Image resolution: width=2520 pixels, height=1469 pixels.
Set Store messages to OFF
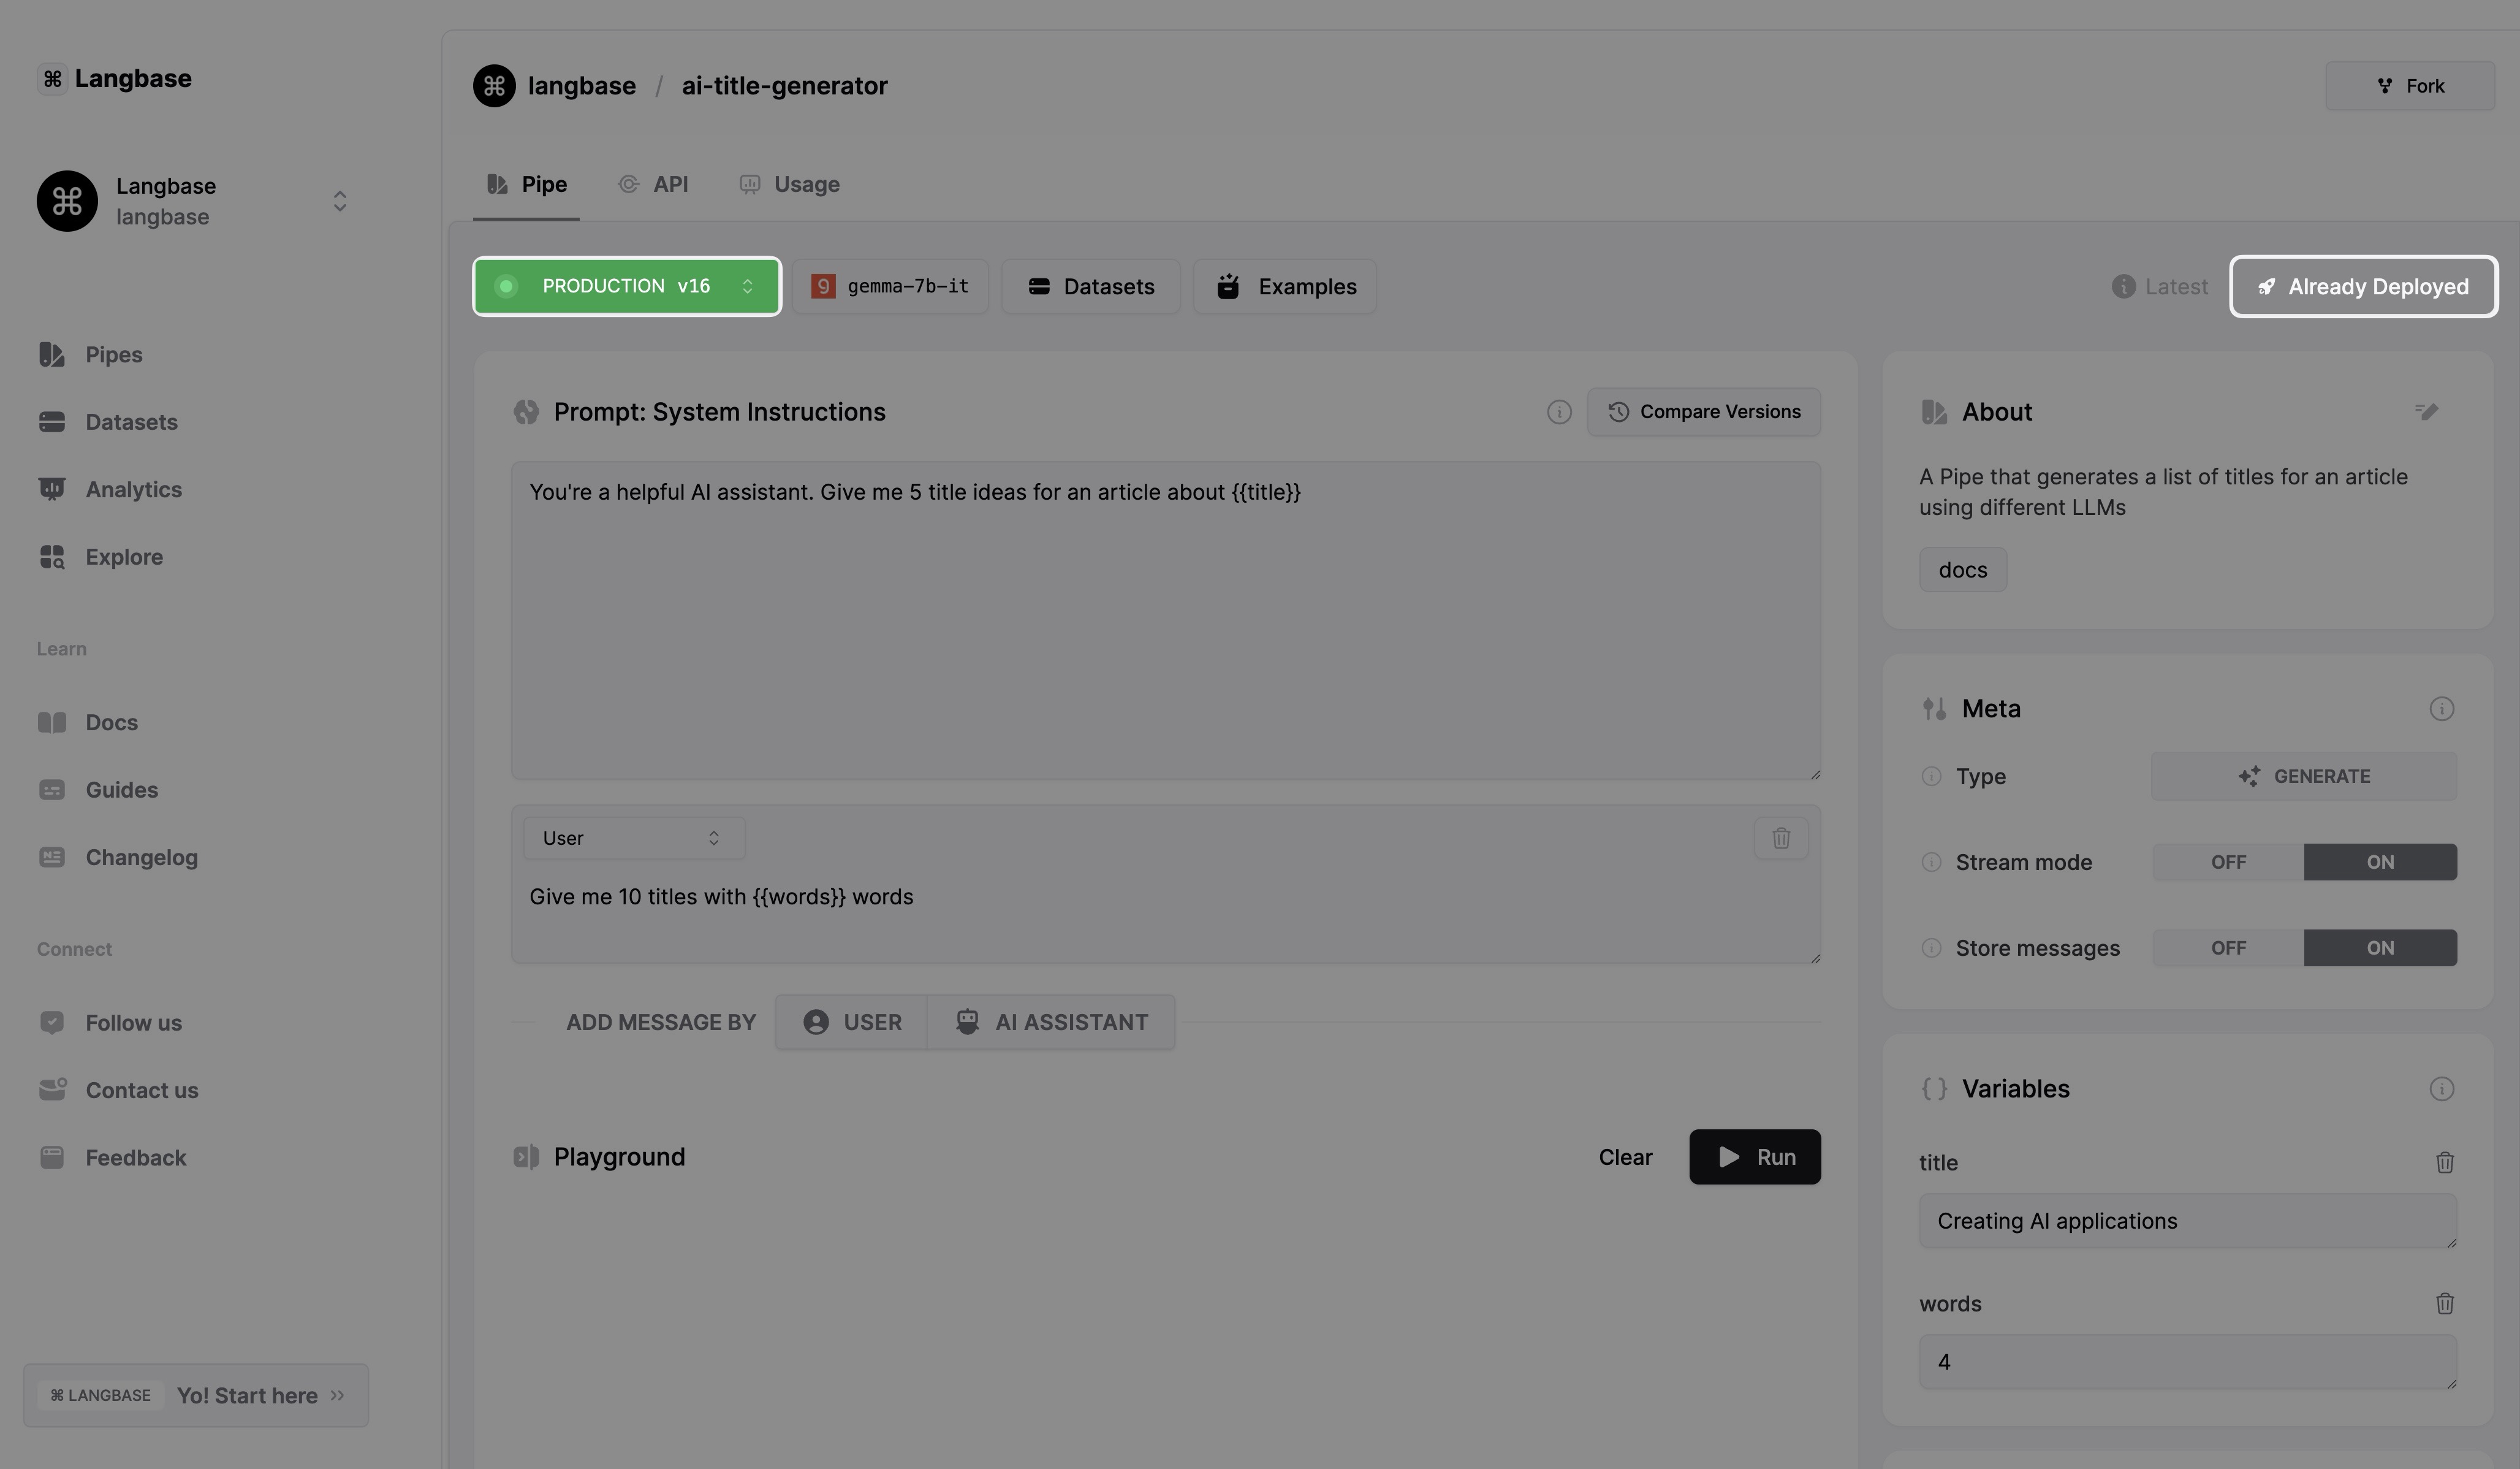click(2227, 948)
